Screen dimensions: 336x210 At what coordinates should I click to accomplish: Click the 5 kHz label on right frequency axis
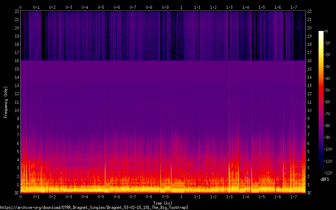click(x=309, y=152)
